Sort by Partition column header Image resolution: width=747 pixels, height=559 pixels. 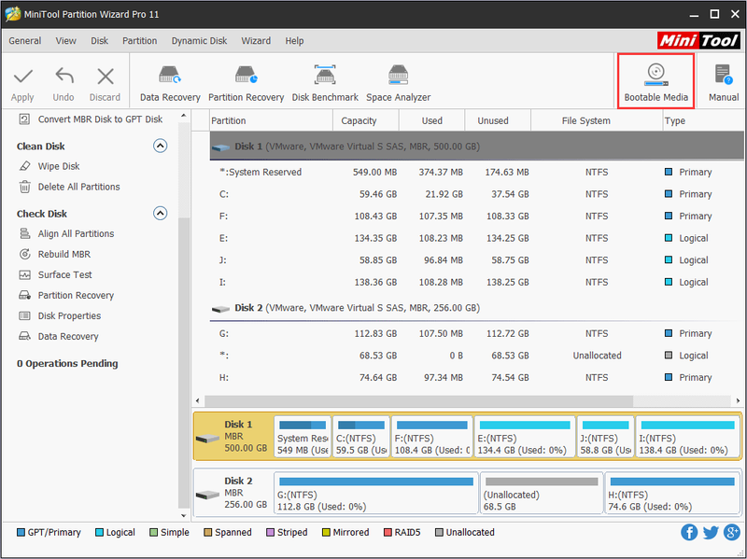point(271,121)
